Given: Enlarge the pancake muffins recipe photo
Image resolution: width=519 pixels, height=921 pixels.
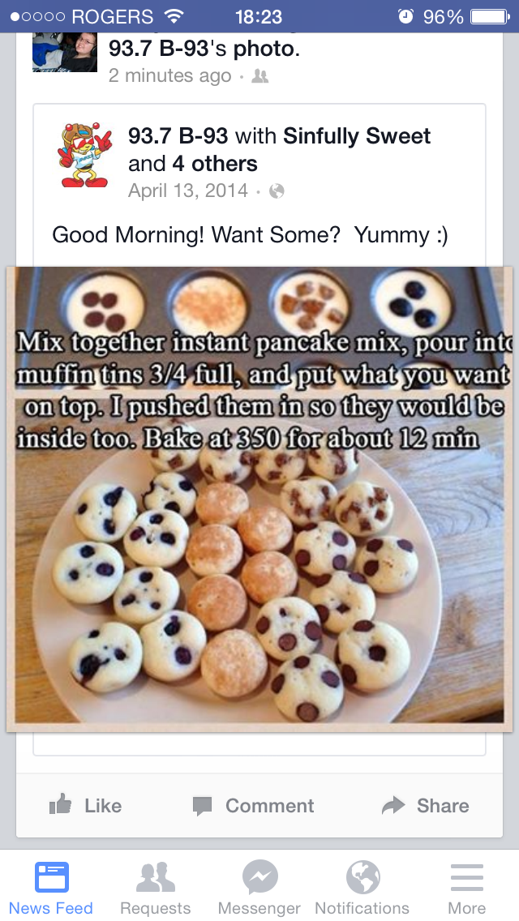Looking at the screenshot, I should tap(259, 499).
